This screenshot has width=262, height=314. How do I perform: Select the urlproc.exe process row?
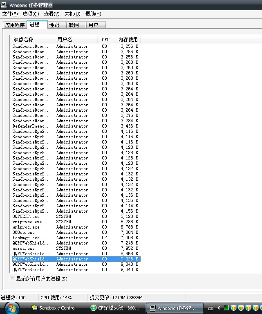76,227
